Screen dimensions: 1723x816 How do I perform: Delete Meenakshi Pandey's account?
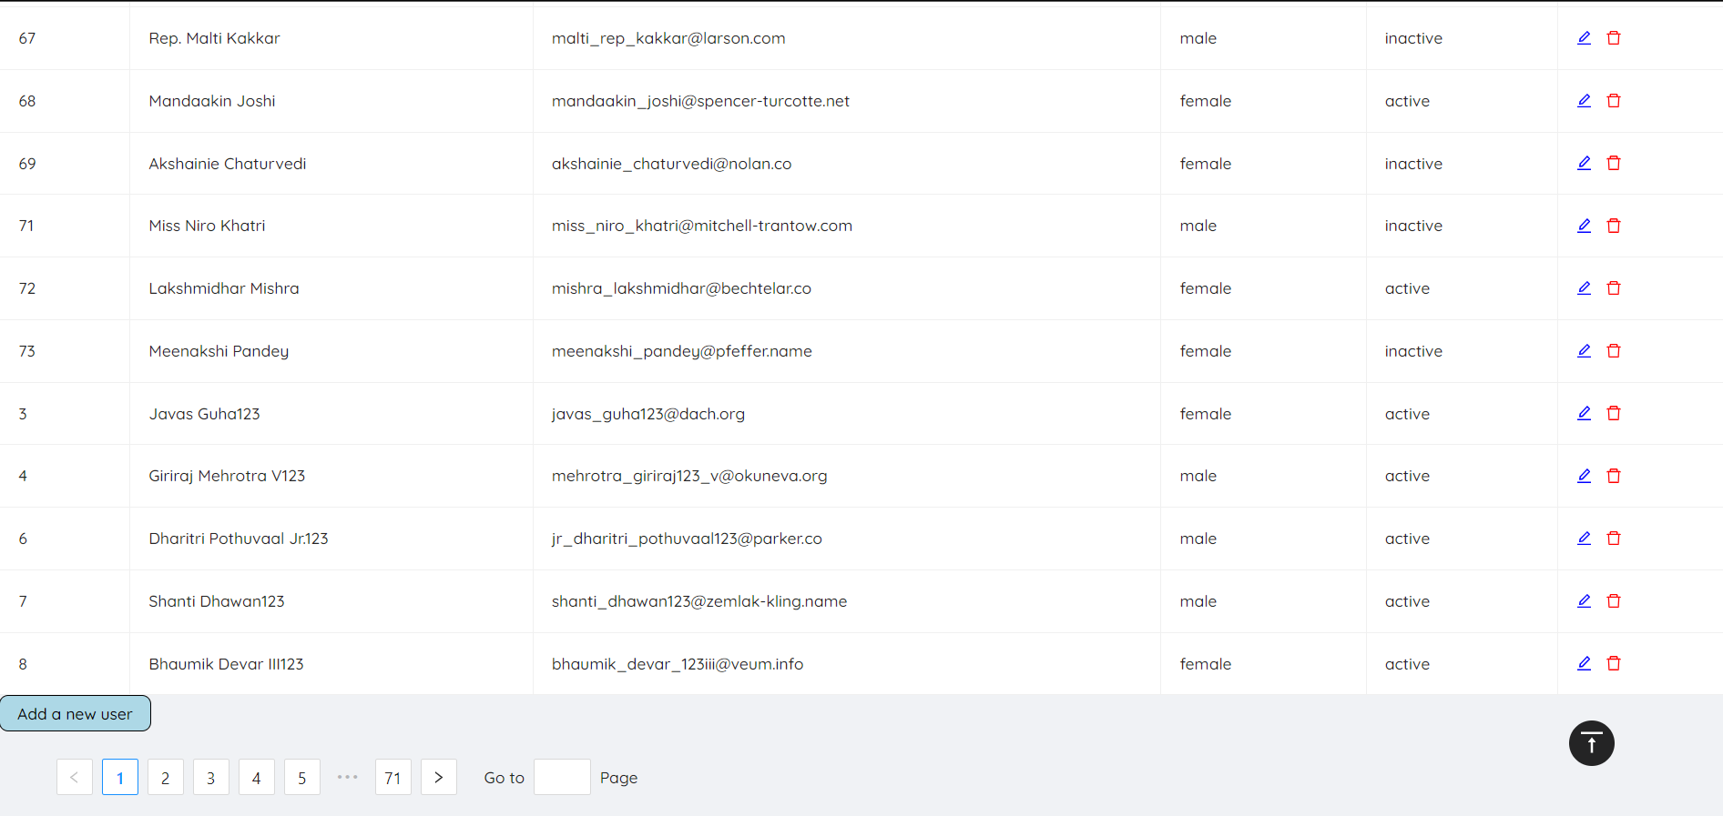1614,351
